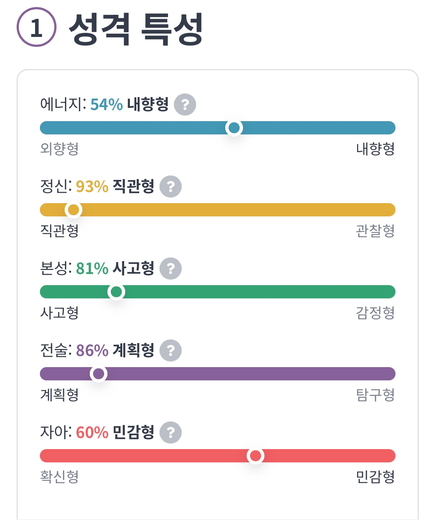Click the 감정형 label under the green bar
This screenshot has height=520, width=435.
[375, 313]
